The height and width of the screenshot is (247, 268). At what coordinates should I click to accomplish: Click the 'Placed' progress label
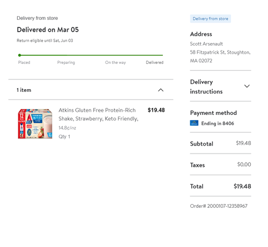coord(24,62)
